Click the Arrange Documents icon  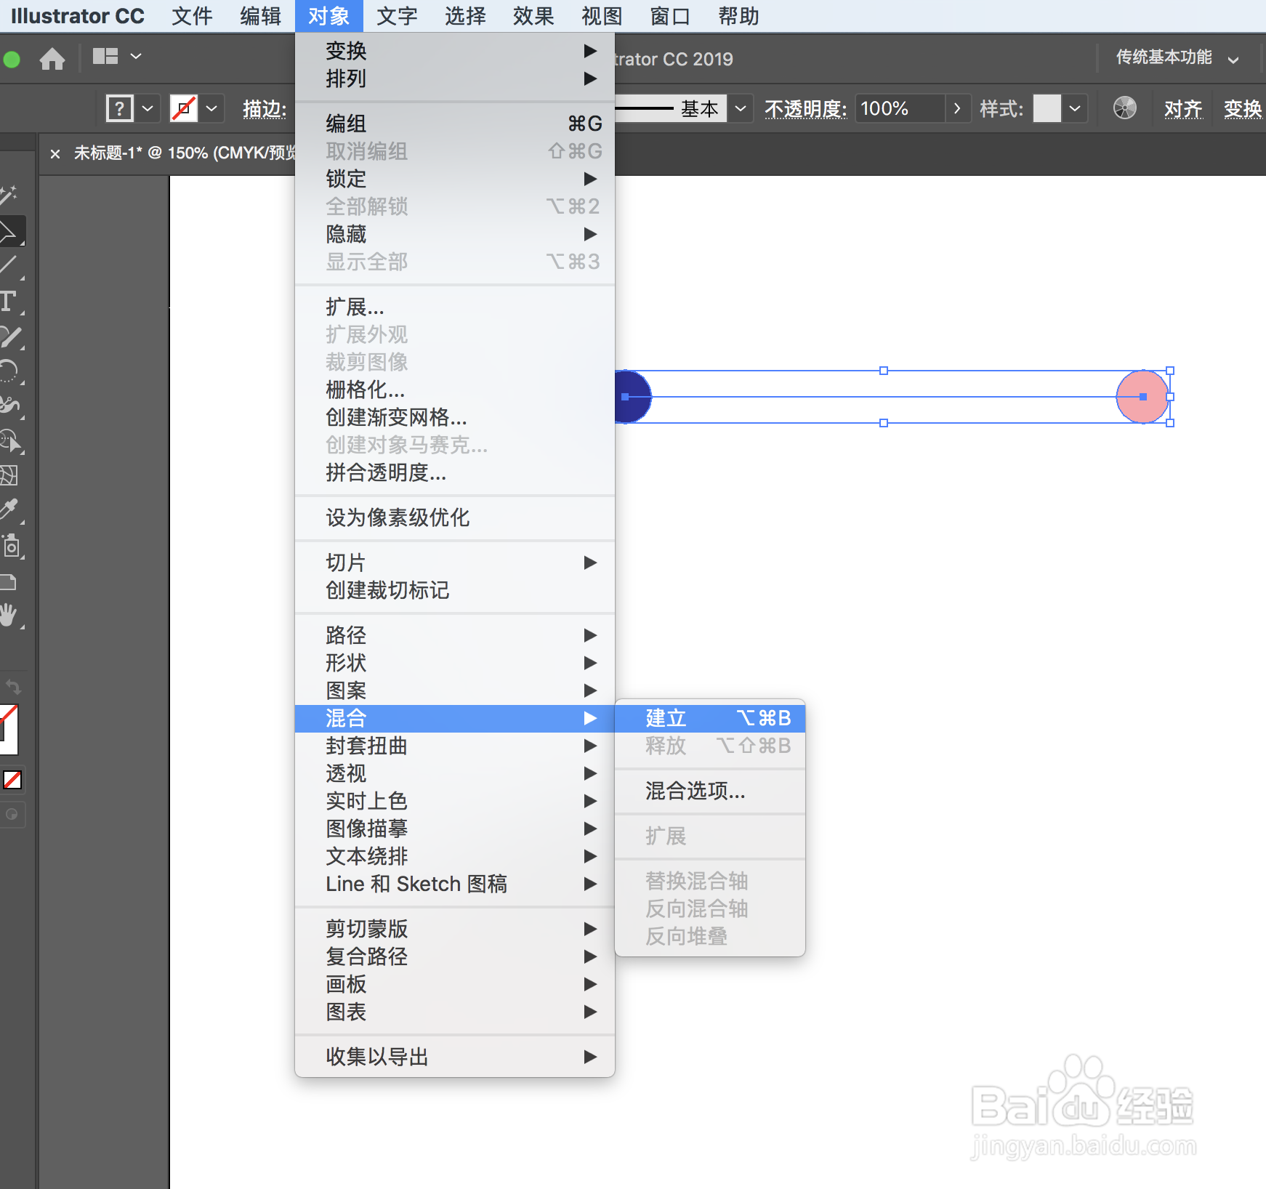(x=105, y=56)
